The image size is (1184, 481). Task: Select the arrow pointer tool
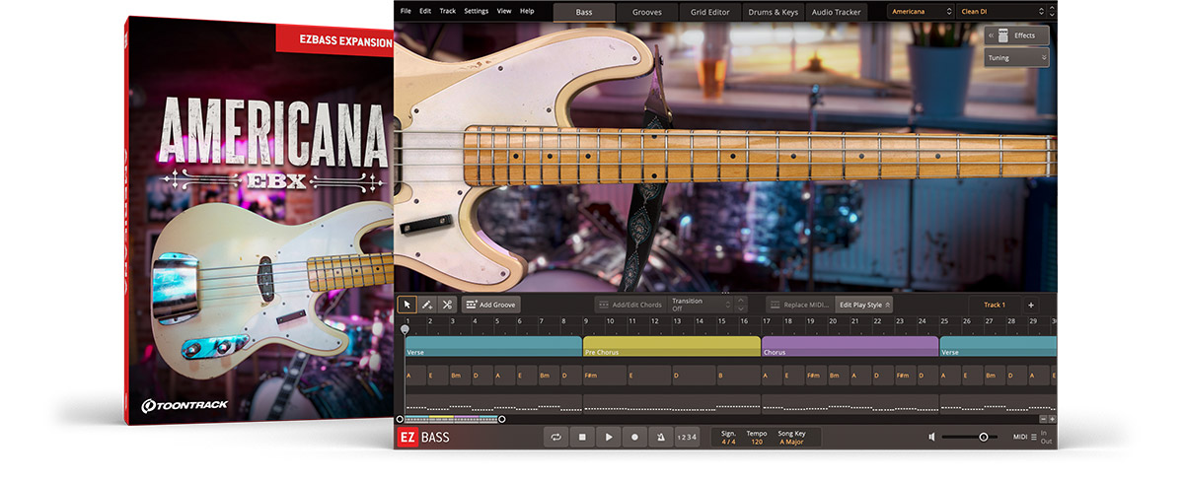pyautogui.click(x=407, y=305)
